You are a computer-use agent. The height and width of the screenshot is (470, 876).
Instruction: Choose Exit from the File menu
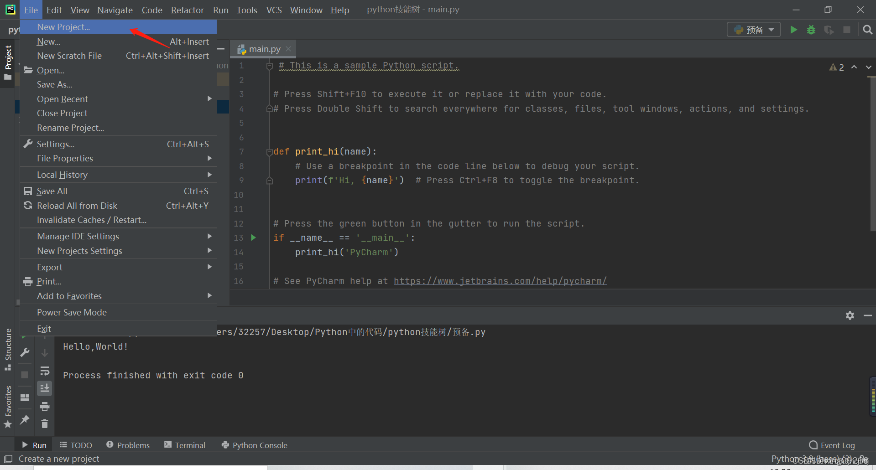(118, 329)
